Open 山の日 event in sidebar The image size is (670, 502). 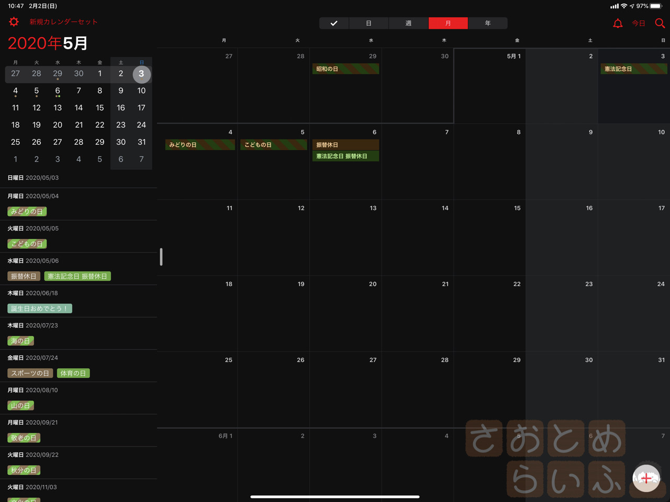tap(21, 406)
